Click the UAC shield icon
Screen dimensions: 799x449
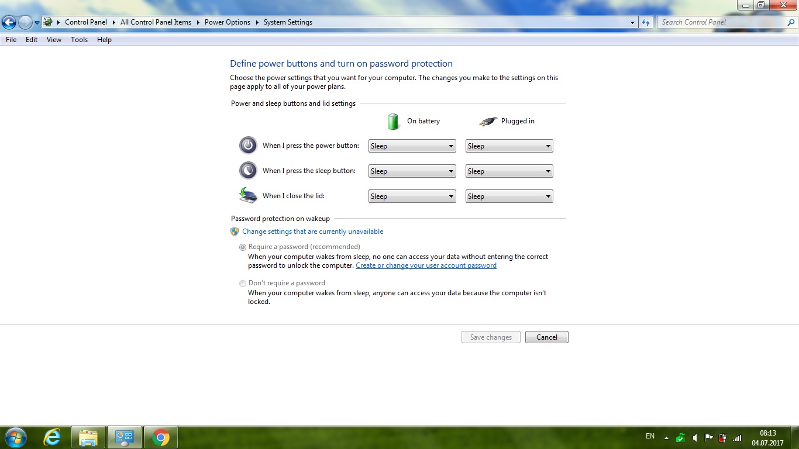point(235,232)
